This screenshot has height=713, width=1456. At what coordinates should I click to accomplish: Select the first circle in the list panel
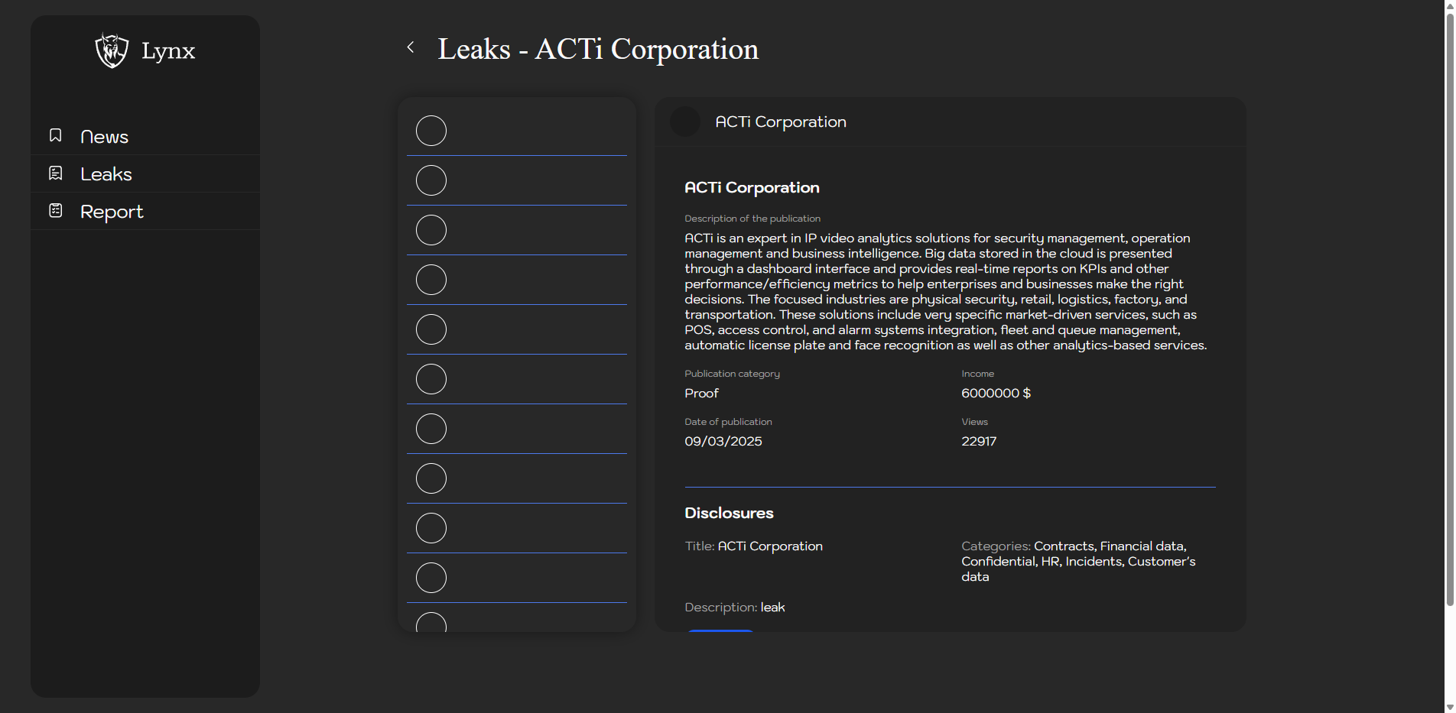(x=431, y=131)
